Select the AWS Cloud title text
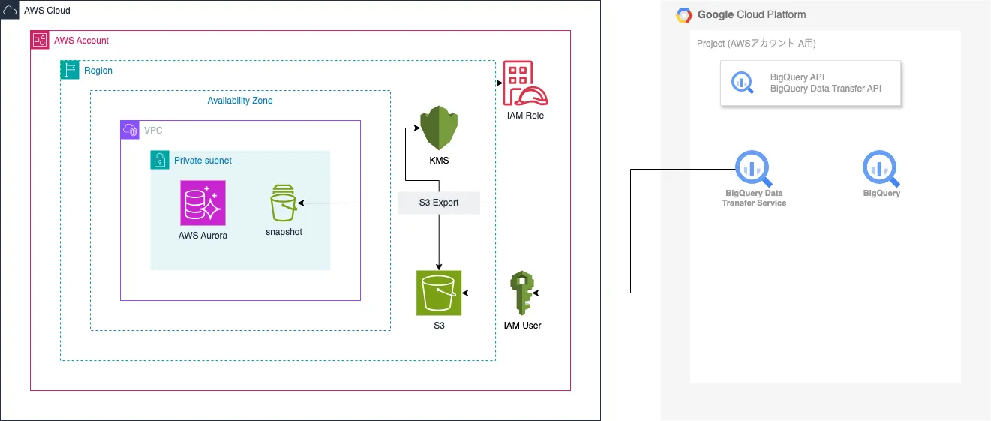Viewport: 991px width, 421px height. click(x=47, y=10)
